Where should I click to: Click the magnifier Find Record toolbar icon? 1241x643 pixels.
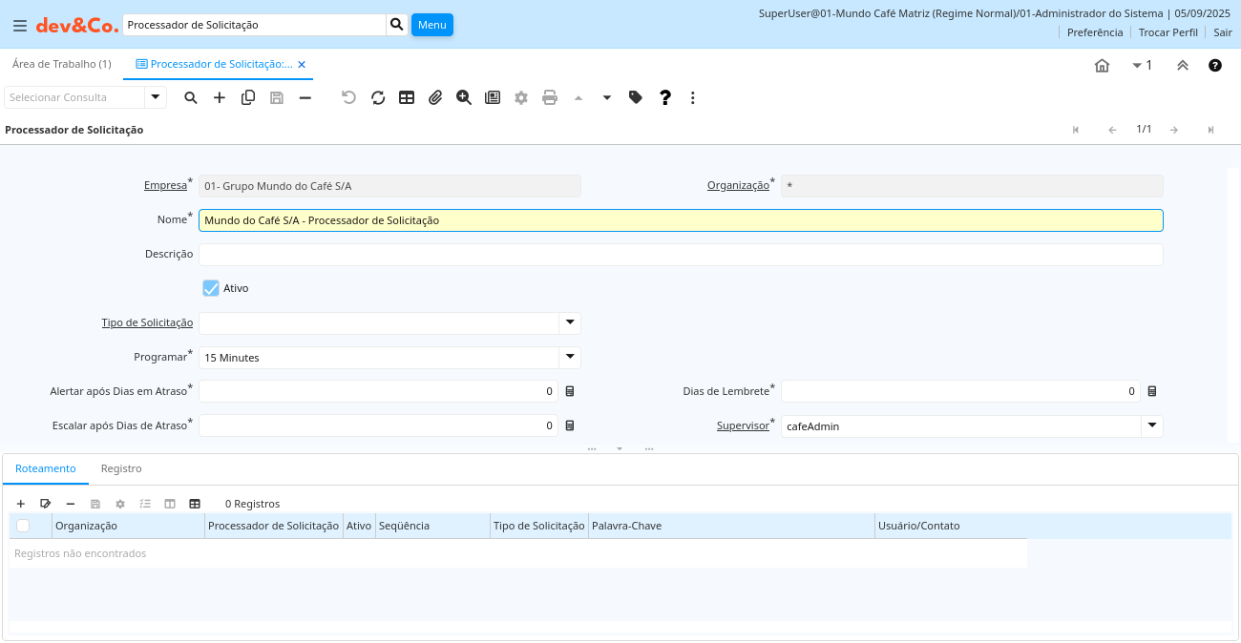coord(191,97)
